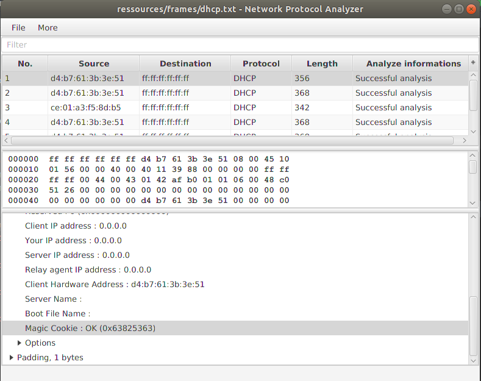Click up arrow of details tree scrollbar
Screen dimensions: 481x381
point(473,217)
